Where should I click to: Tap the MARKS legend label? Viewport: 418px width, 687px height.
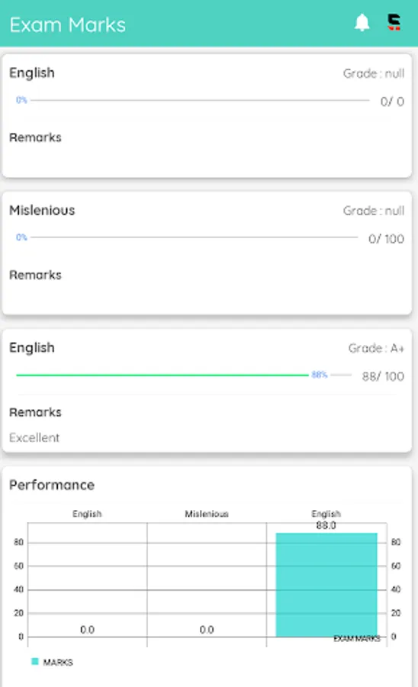pos(58,662)
